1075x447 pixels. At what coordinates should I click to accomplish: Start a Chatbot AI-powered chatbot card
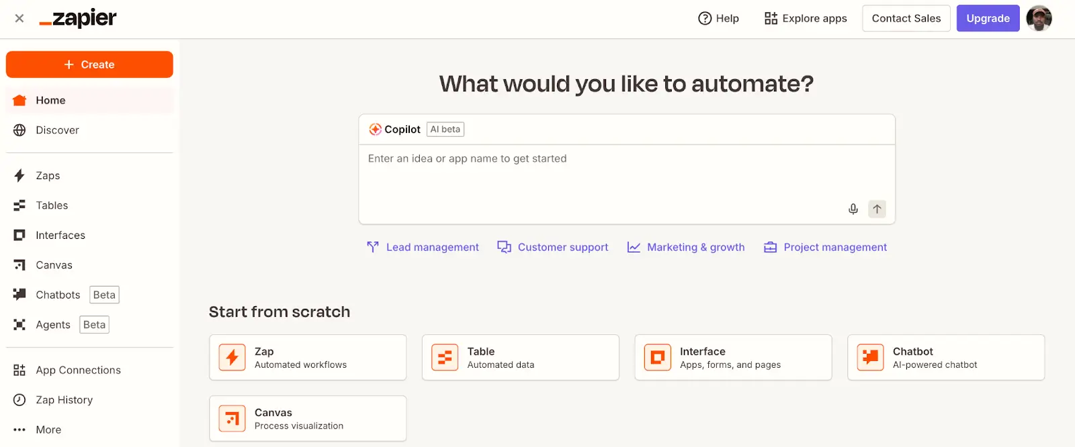[946, 358]
